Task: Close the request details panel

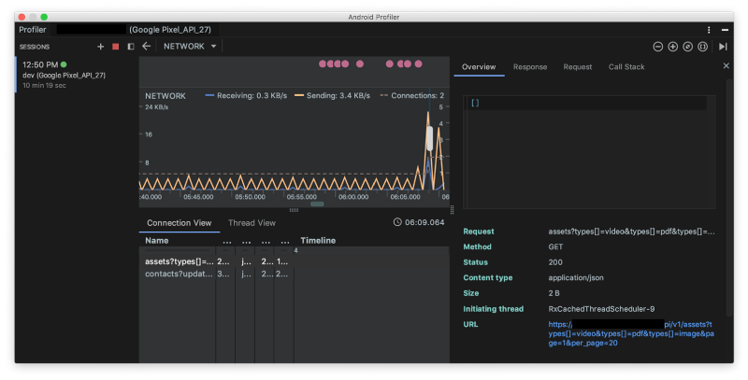Action: click(x=726, y=66)
